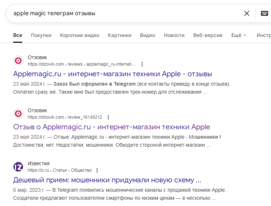This screenshot has width=271, height=206.
Task: Click the Известия IZ favicon
Action: point(18,167)
